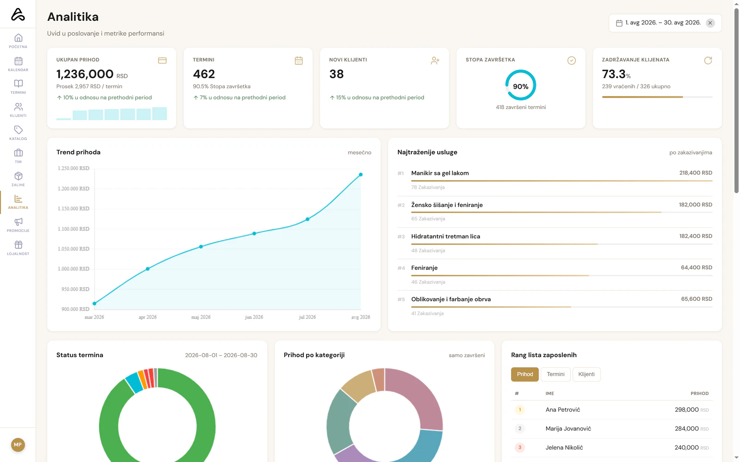Select Ana Petrović in ranking table
The image size is (740, 462).
pyautogui.click(x=611, y=410)
